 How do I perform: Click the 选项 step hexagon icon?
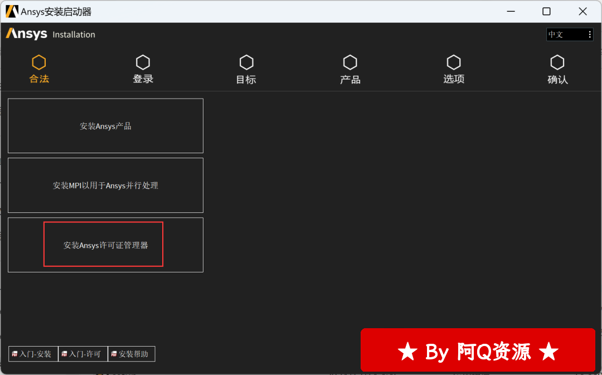454,62
